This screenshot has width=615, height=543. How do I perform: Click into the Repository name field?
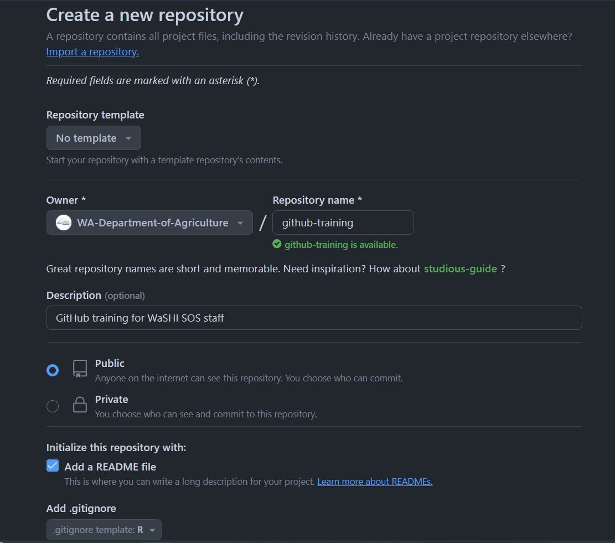coord(343,223)
